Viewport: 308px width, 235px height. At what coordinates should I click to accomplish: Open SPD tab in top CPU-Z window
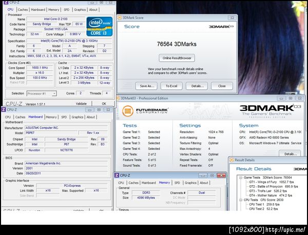(67, 10)
